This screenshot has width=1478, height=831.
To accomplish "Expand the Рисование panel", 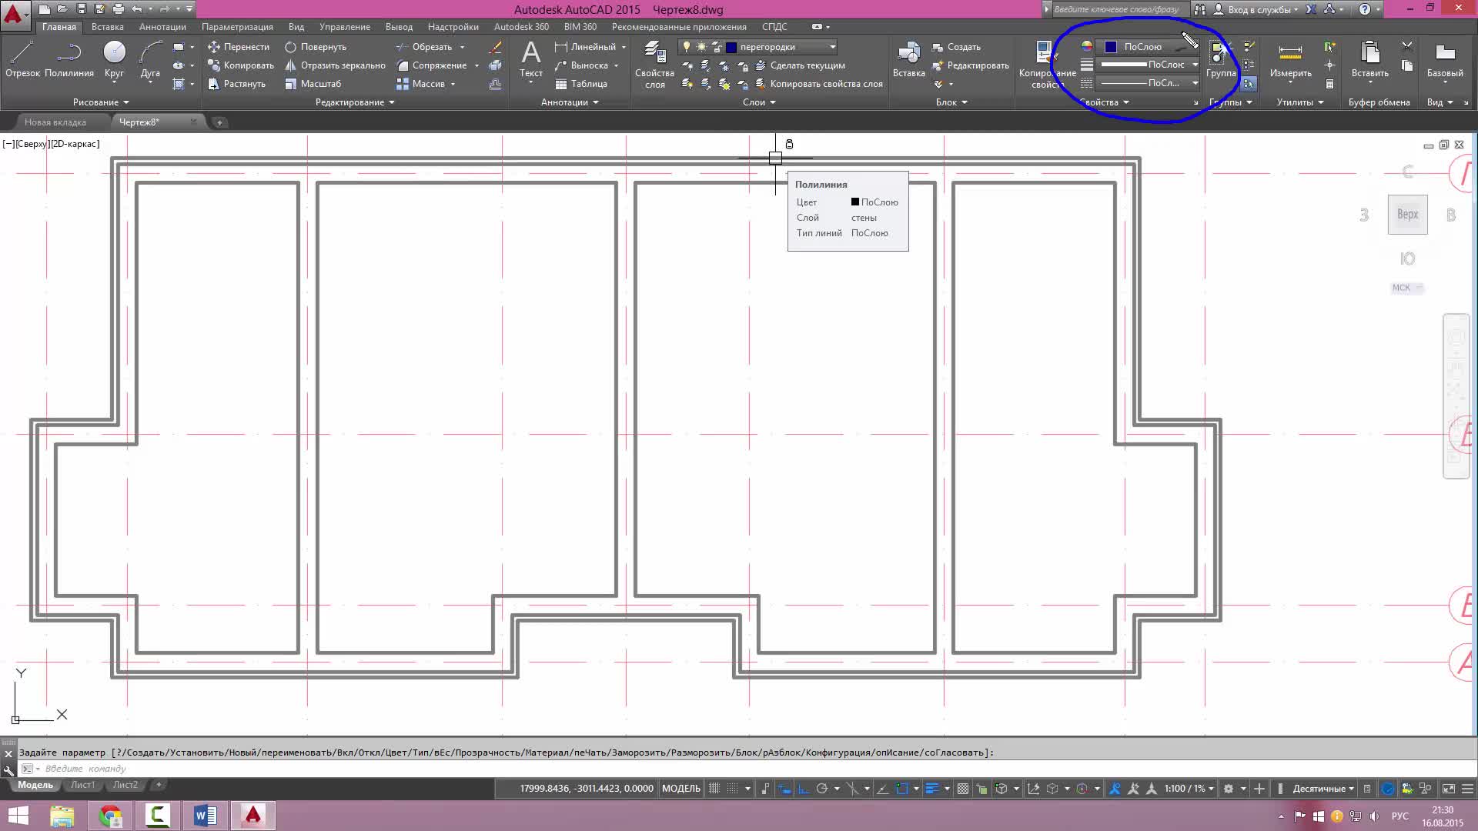I will coord(101,102).
